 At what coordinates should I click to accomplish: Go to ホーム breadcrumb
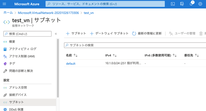pyautogui.click(x=8, y=13)
